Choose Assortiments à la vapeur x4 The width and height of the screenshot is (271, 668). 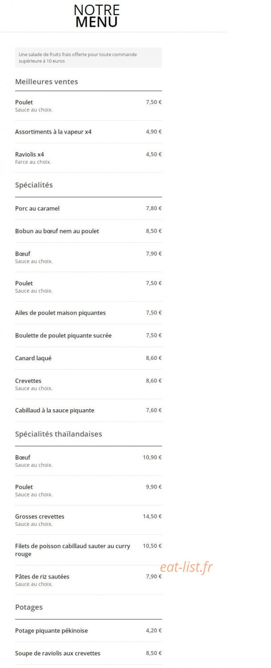(88, 132)
